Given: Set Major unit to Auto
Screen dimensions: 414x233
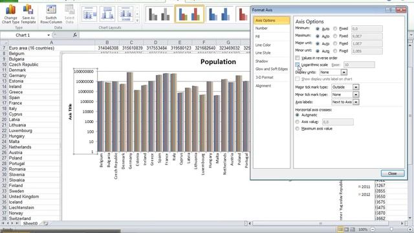Looking at the screenshot, I should pos(318,43).
